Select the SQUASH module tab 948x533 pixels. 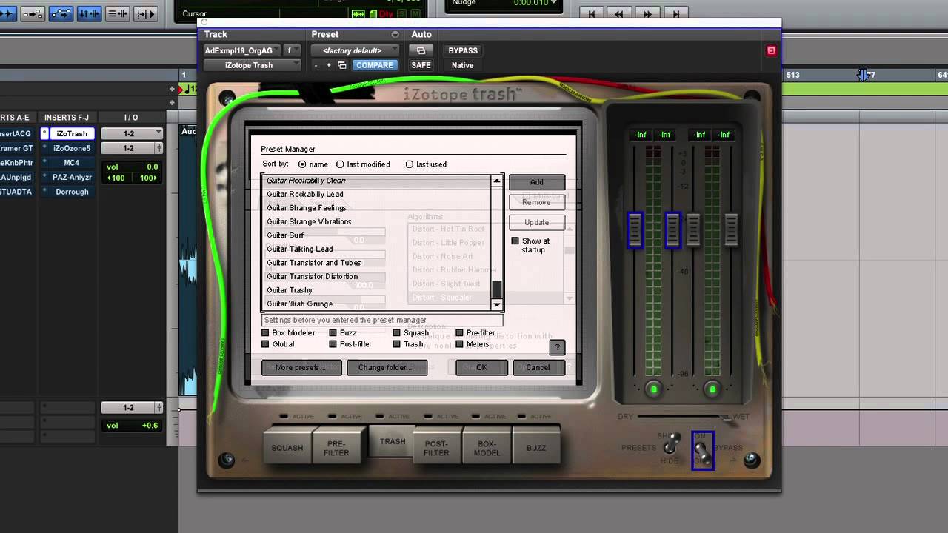287,448
